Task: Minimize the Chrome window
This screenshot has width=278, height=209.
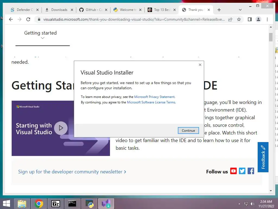Action: (250, 6)
